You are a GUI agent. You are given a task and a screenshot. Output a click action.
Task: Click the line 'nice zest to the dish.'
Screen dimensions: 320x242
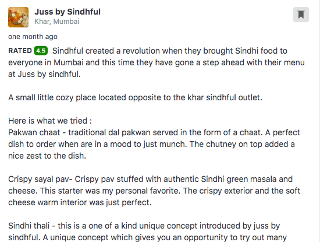47,156
